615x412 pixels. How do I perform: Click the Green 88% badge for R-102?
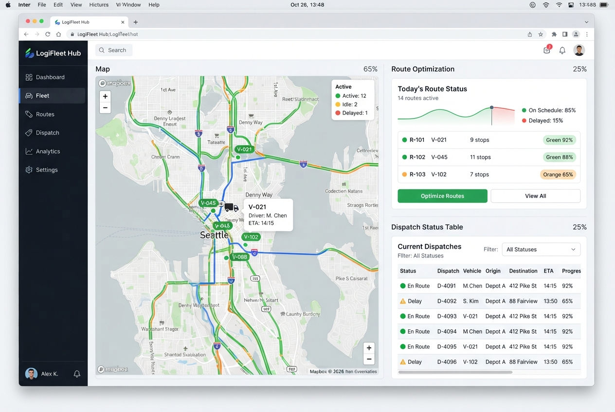point(560,157)
